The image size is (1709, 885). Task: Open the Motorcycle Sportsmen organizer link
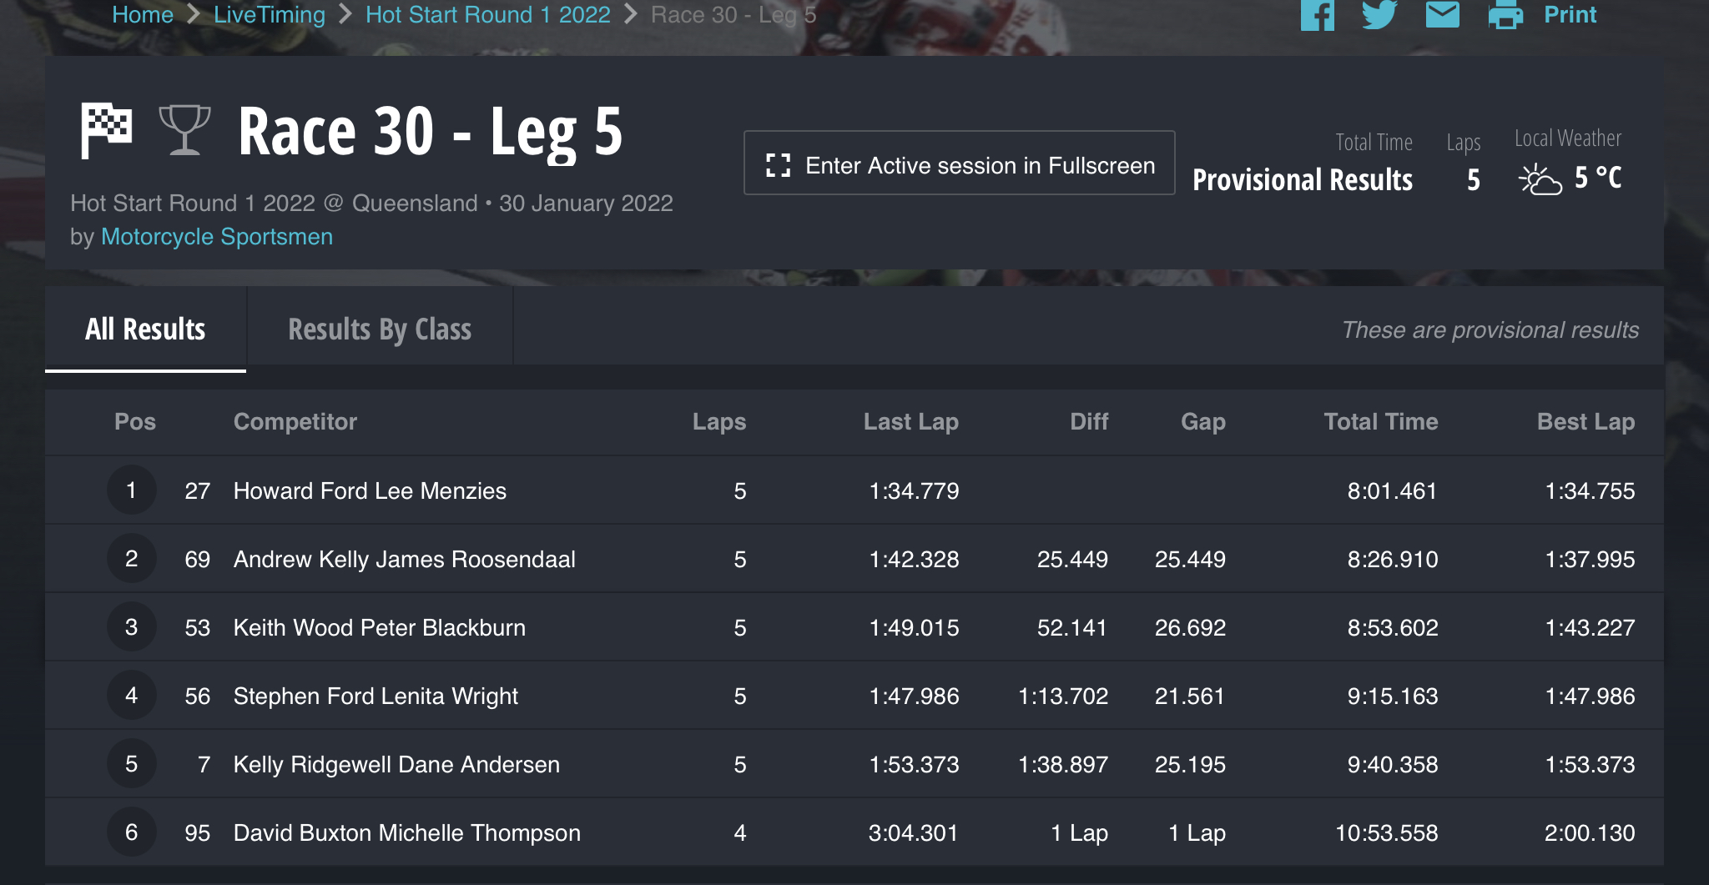tap(217, 237)
